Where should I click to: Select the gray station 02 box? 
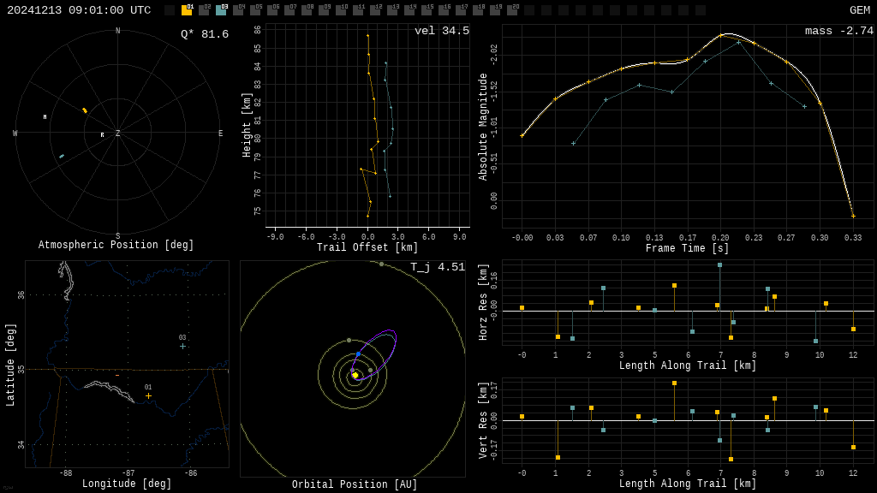[x=204, y=10]
